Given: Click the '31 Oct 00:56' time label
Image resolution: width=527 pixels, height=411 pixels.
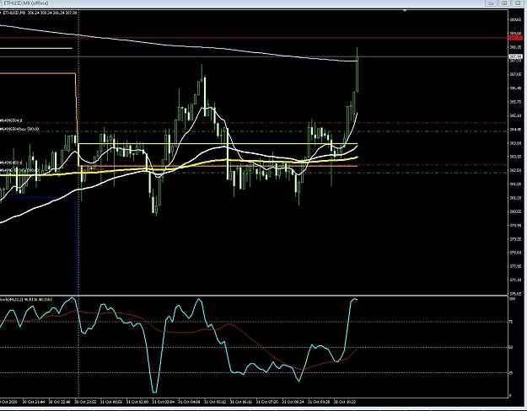Looking at the screenshot, I should [111, 402].
